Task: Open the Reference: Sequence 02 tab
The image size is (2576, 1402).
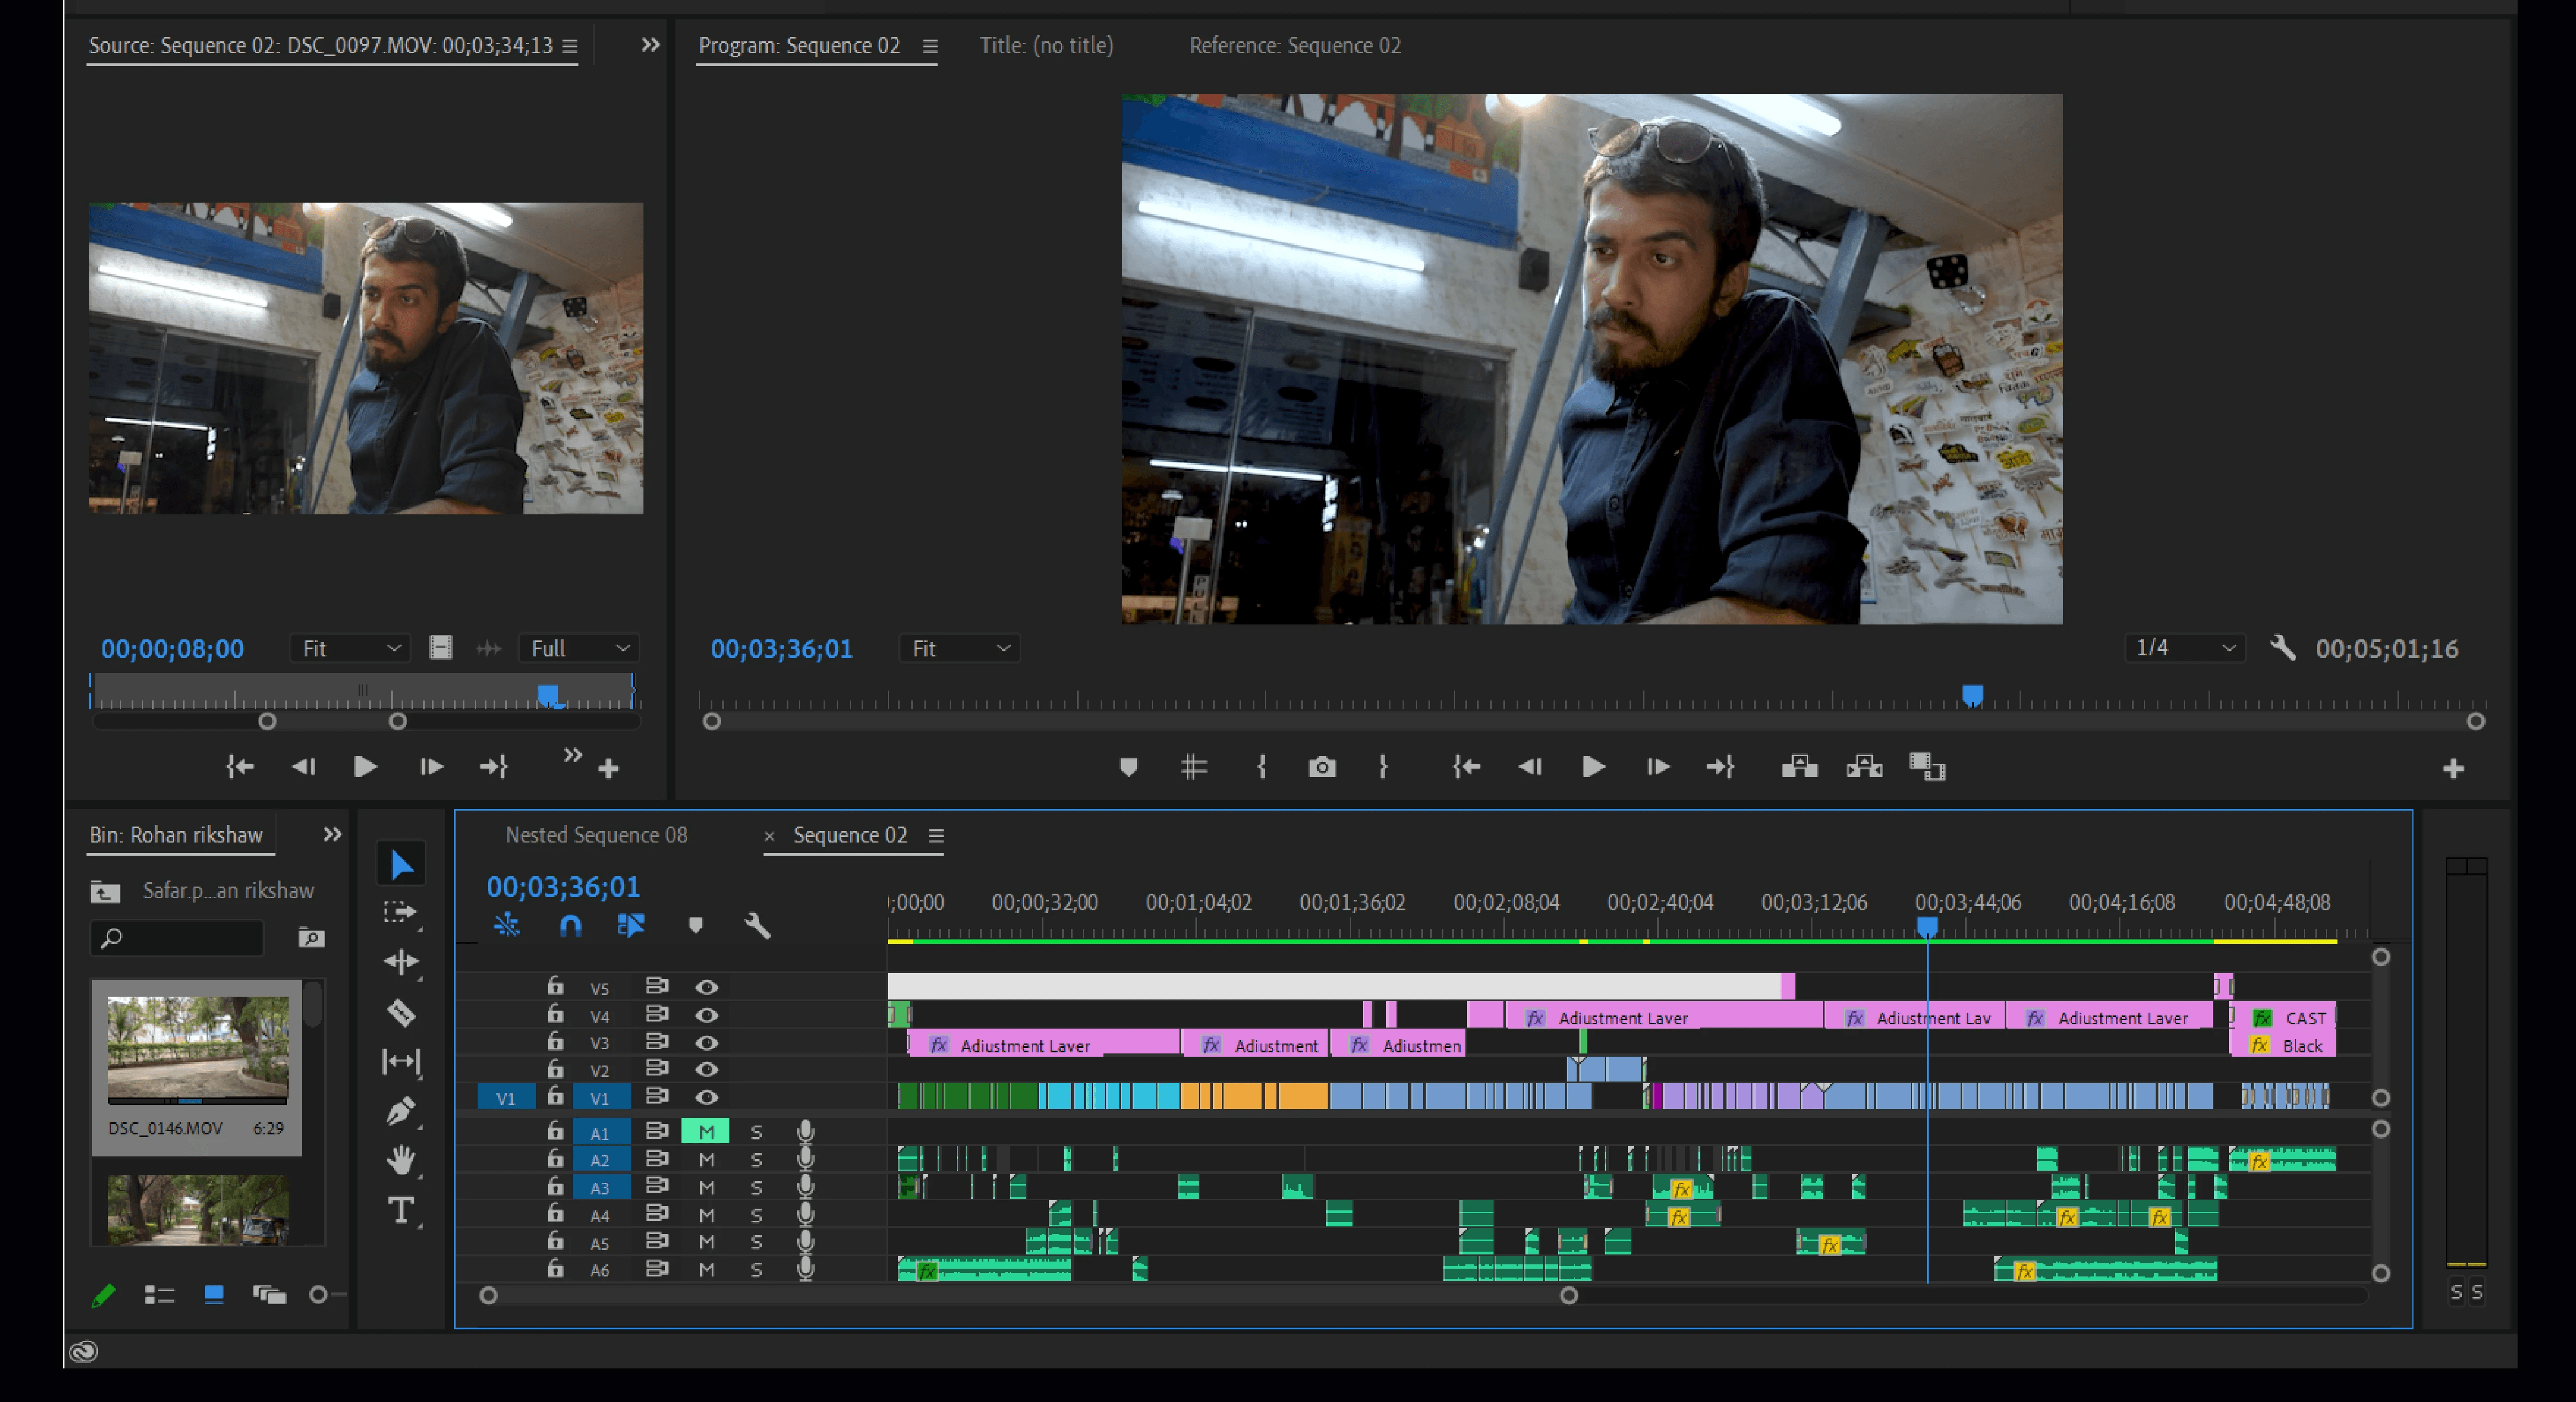Action: click(1294, 45)
